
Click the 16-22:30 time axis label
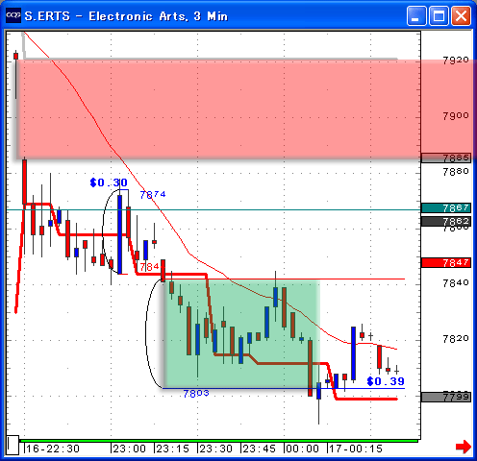click(x=53, y=449)
